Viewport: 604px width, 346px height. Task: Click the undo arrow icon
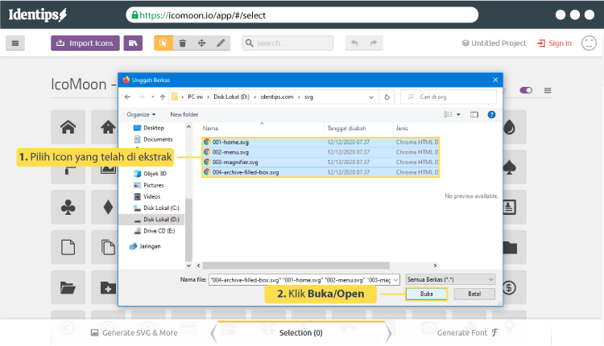[x=354, y=43]
